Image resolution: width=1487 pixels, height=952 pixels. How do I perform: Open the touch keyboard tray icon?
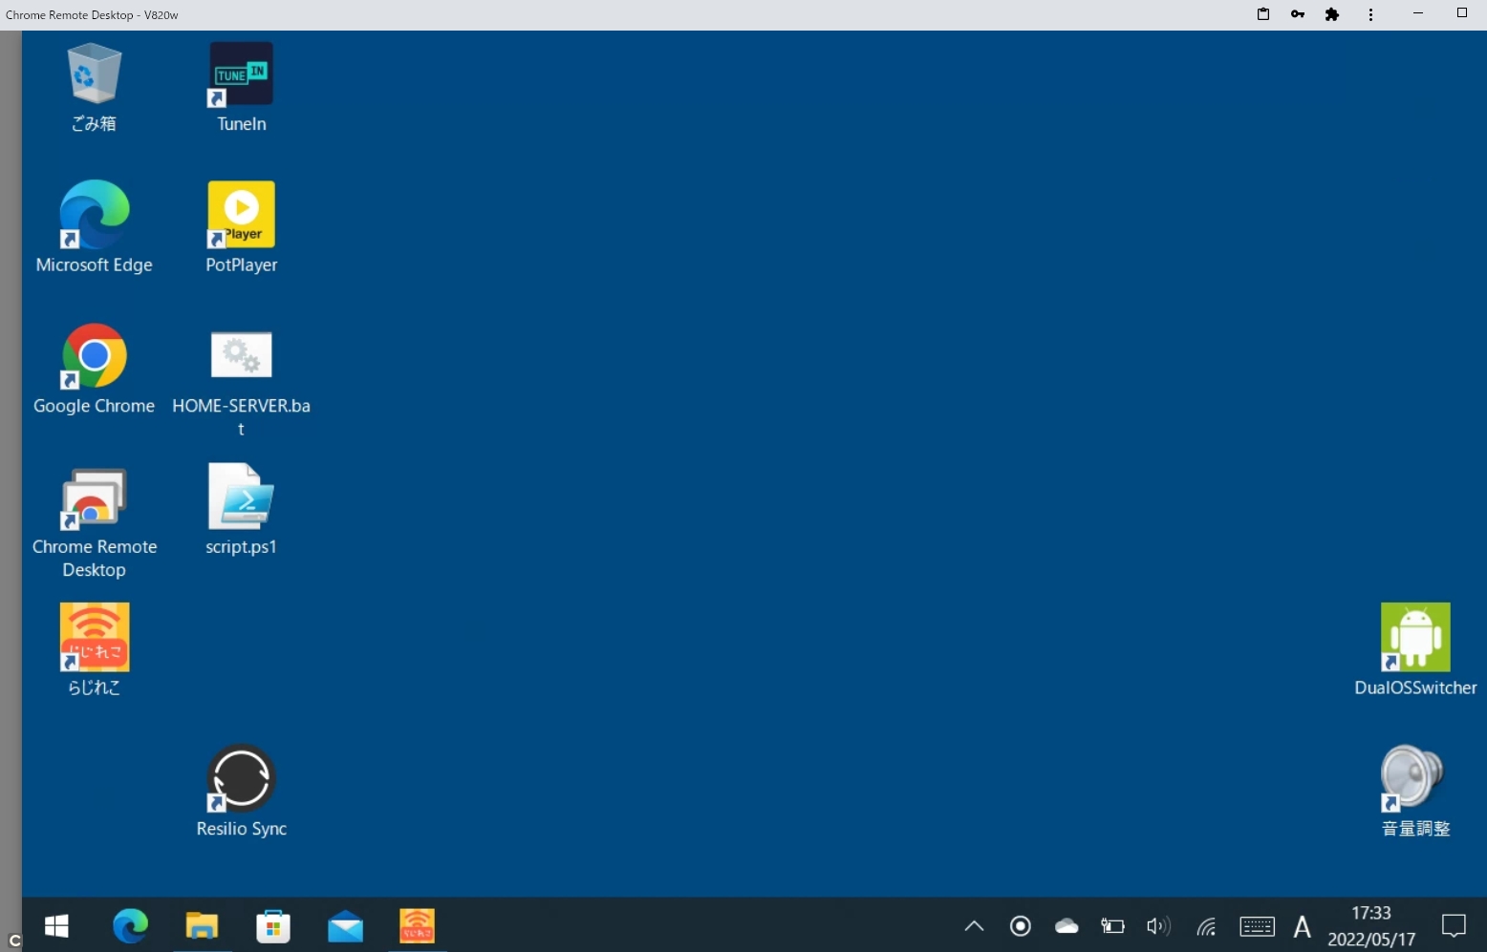[1257, 925]
